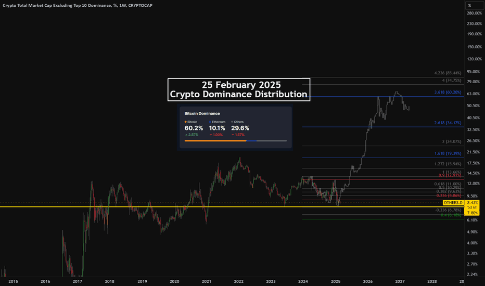Select red Fibonacci label '0.236 (8.86%)'
485x286 pixels.
point(449,196)
